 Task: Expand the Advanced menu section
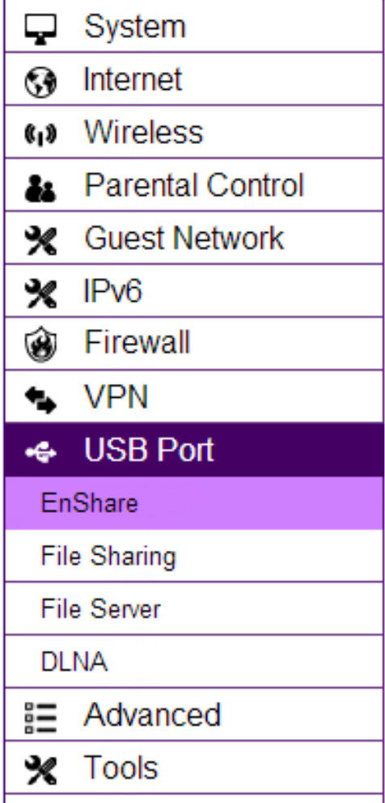(x=194, y=715)
